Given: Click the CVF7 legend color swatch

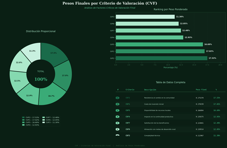Looking at the screenshot, I should click(x=44, y=118).
